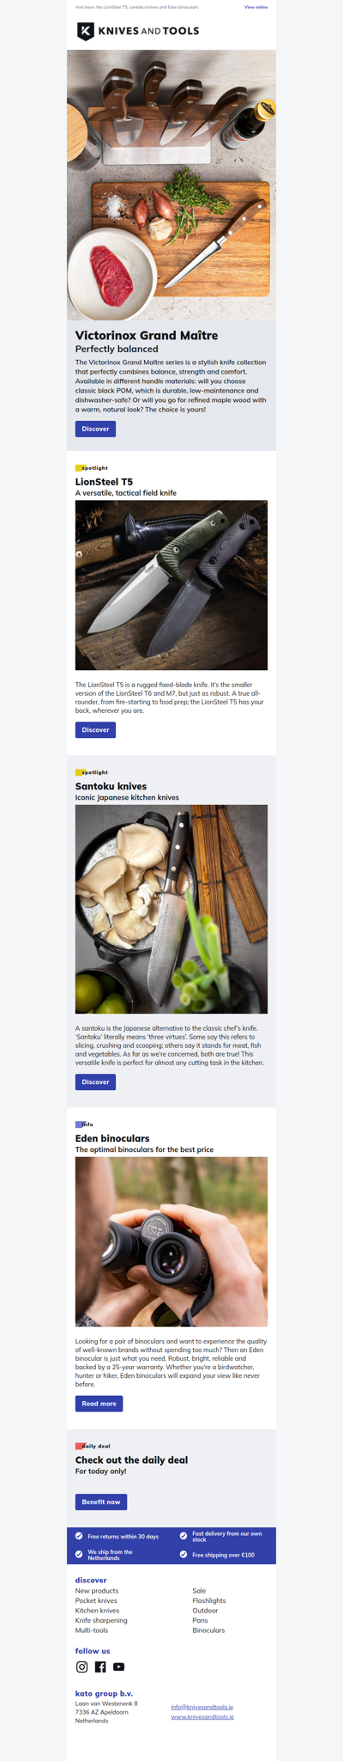This screenshot has height=1761, width=343.
Task: Click Discover under Victorinox Grand Maître
Action: [95, 429]
